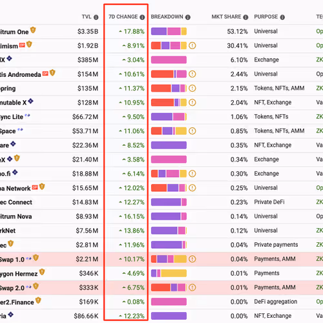
Task: Click the warning icon in the 0.25% row
Action: [x=193, y=188]
